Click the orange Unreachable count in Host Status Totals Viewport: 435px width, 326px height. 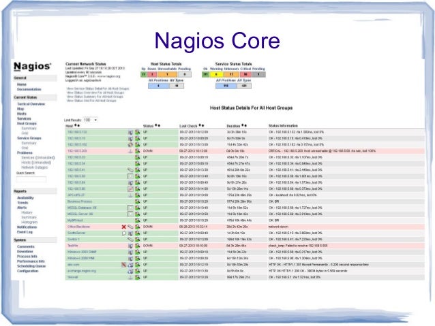click(167, 74)
